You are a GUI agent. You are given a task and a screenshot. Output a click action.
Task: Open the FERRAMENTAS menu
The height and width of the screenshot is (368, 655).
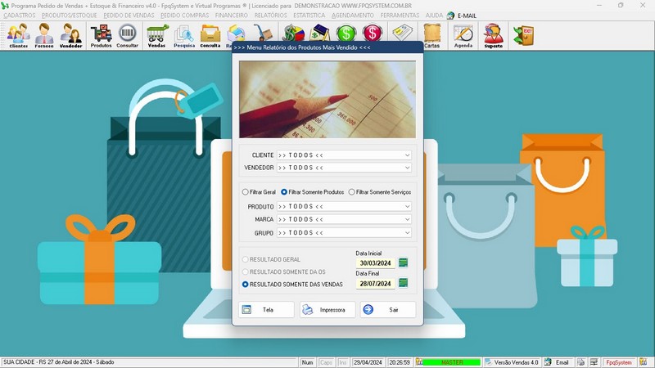[400, 16]
